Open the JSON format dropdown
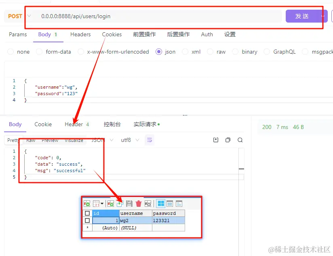333x256 pixels. coord(102,140)
